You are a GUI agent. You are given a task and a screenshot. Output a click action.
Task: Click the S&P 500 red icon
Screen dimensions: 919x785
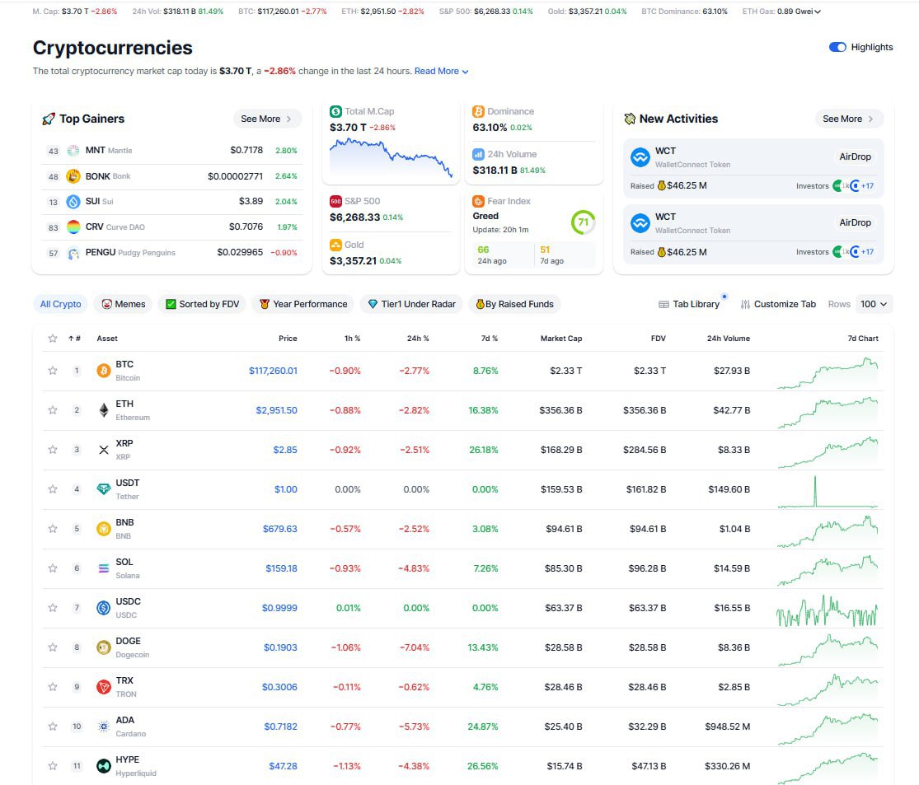pyautogui.click(x=335, y=201)
